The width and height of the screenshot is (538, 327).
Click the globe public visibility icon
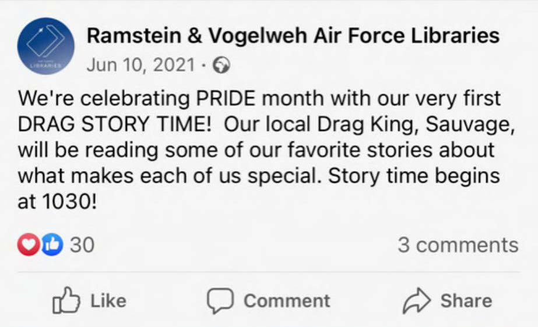tap(222, 65)
